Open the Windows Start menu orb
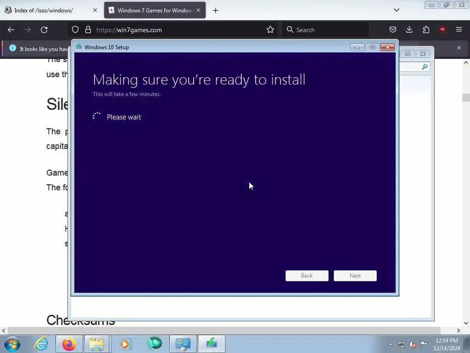This screenshot has height=353, width=470. (12, 344)
